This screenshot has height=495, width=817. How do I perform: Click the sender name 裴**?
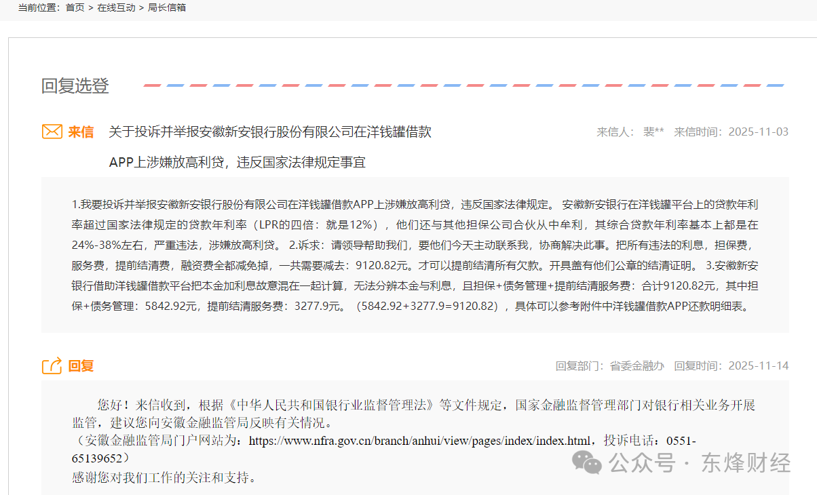(x=653, y=132)
